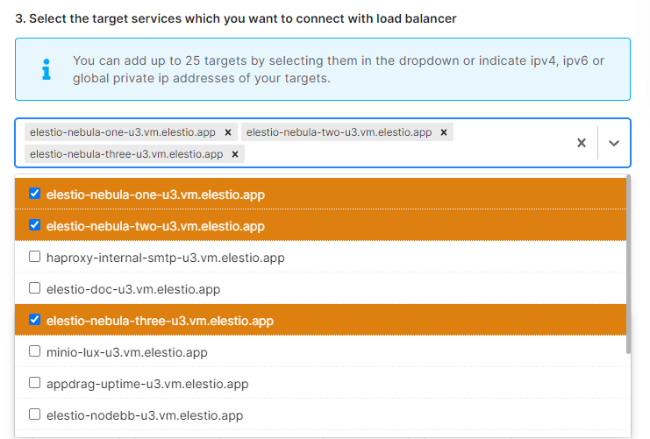Select haproxy-internal-smtp-u3.vm.elestio.app option
650x439 pixels.
(165, 258)
